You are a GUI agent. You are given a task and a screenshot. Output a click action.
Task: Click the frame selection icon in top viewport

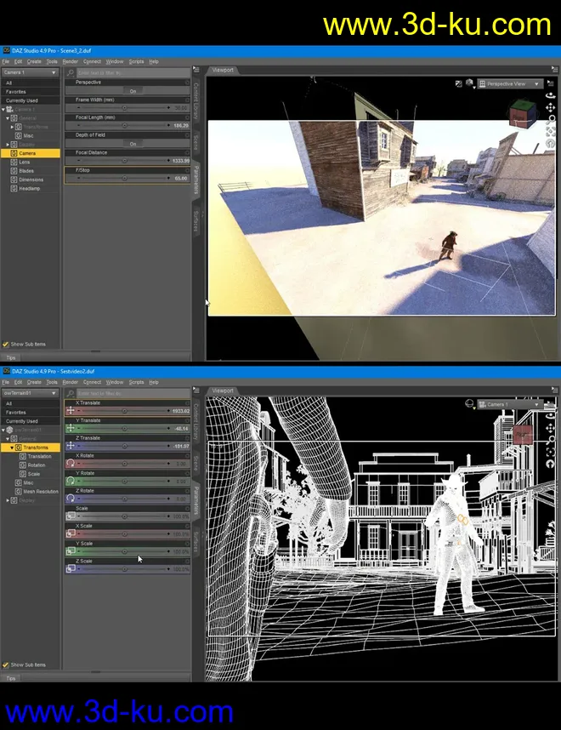(550, 132)
